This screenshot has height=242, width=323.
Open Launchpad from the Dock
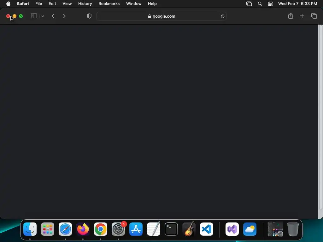48,229
